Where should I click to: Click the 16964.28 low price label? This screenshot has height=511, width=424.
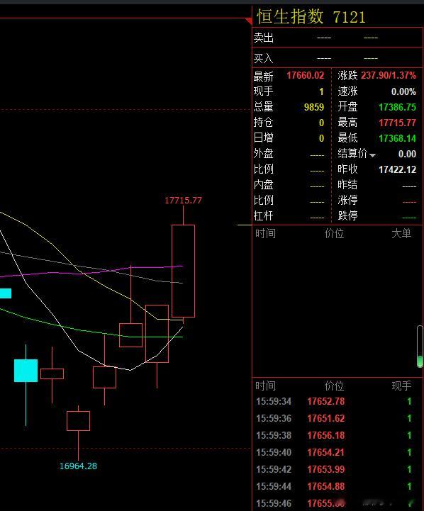78,466
